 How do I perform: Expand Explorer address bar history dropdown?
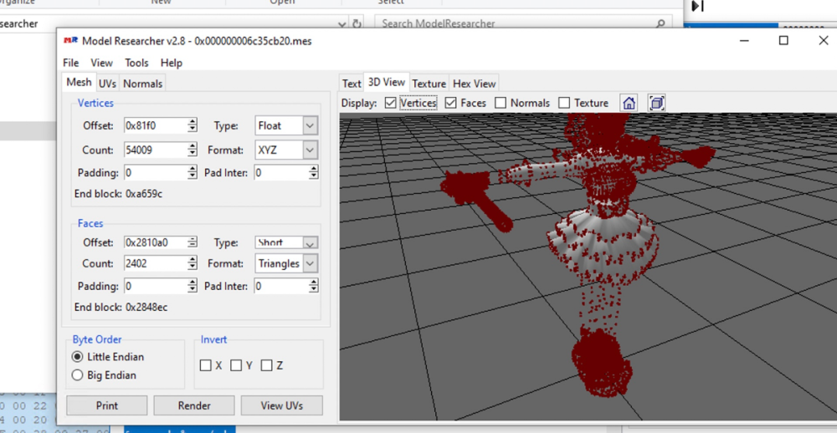(342, 24)
